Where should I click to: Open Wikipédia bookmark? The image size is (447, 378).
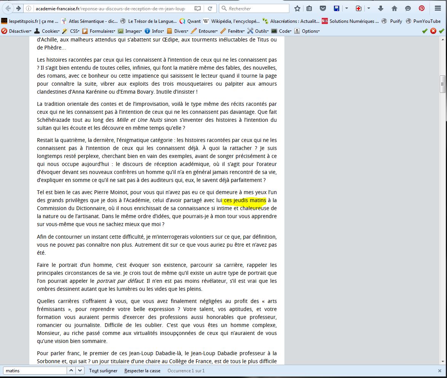(231, 21)
